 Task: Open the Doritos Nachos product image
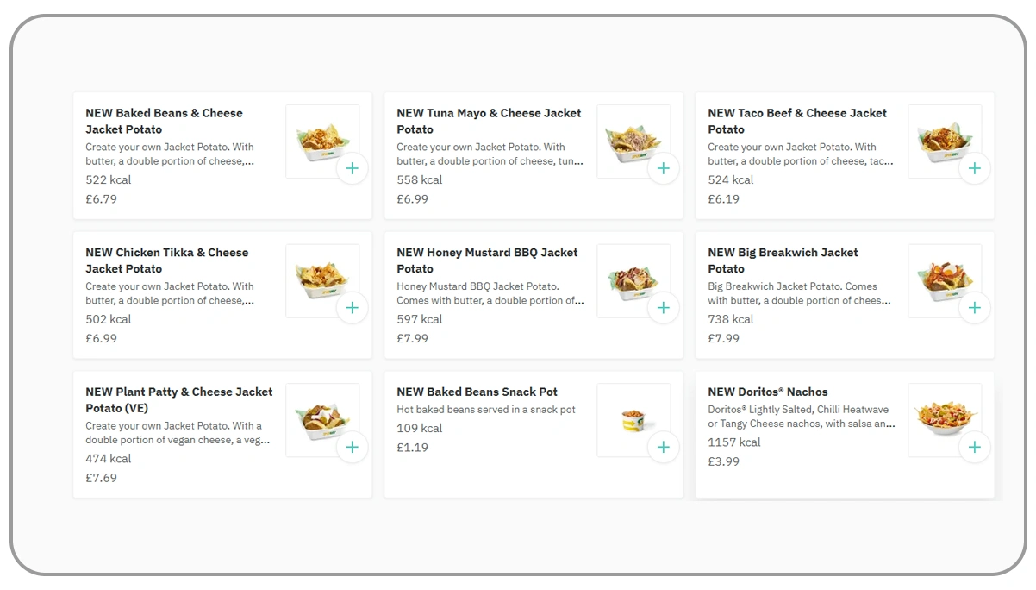click(x=941, y=417)
